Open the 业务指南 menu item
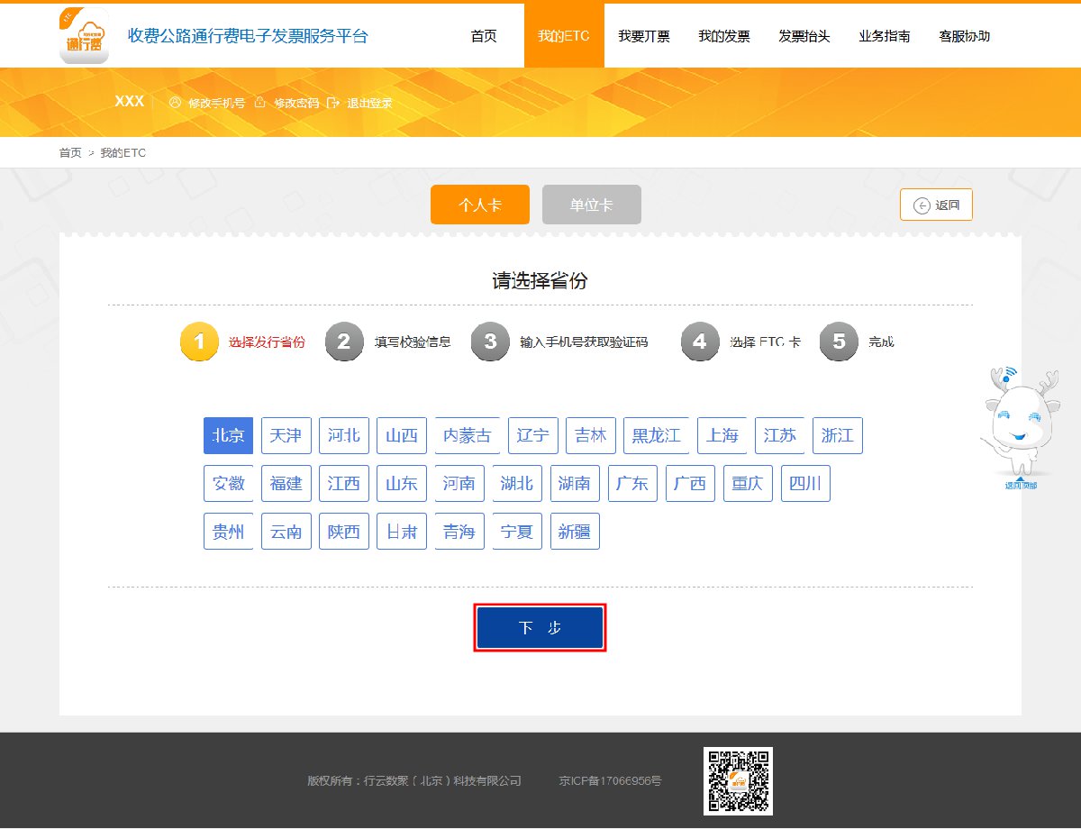This screenshot has height=829, width=1081. tap(884, 36)
